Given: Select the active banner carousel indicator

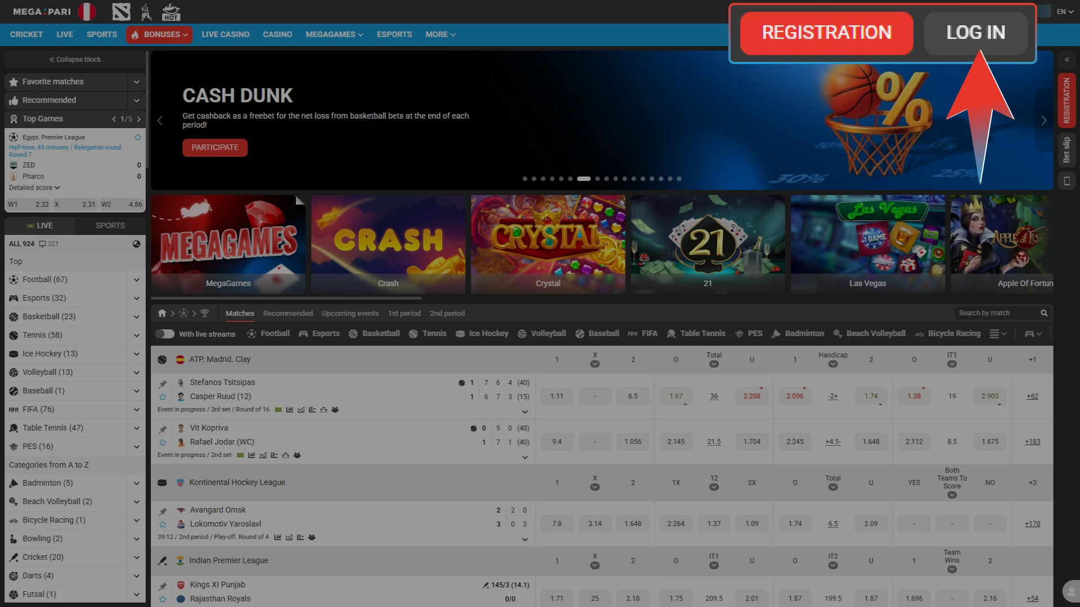Looking at the screenshot, I should pyautogui.click(x=584, y=179).
